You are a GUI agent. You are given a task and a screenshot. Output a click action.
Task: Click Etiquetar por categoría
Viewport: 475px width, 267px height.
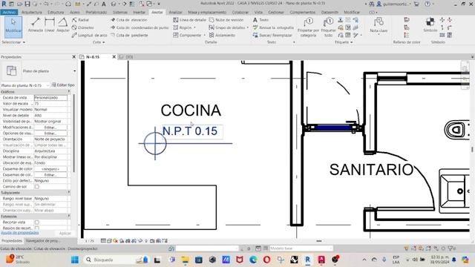point(309,27)
